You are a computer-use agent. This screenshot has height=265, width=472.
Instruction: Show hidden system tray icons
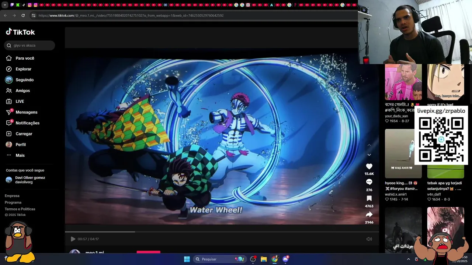(408, 259)
